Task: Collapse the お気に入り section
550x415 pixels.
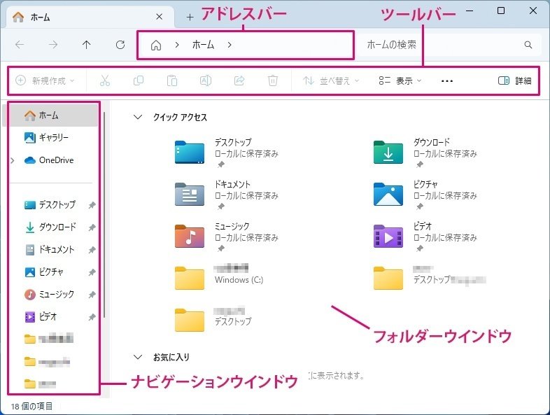Action: click(138, 357)
